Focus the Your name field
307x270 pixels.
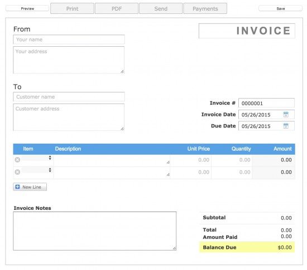coord(69,40)
